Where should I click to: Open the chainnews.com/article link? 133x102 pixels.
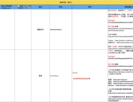pyautogui.click(x=120, y=93)
